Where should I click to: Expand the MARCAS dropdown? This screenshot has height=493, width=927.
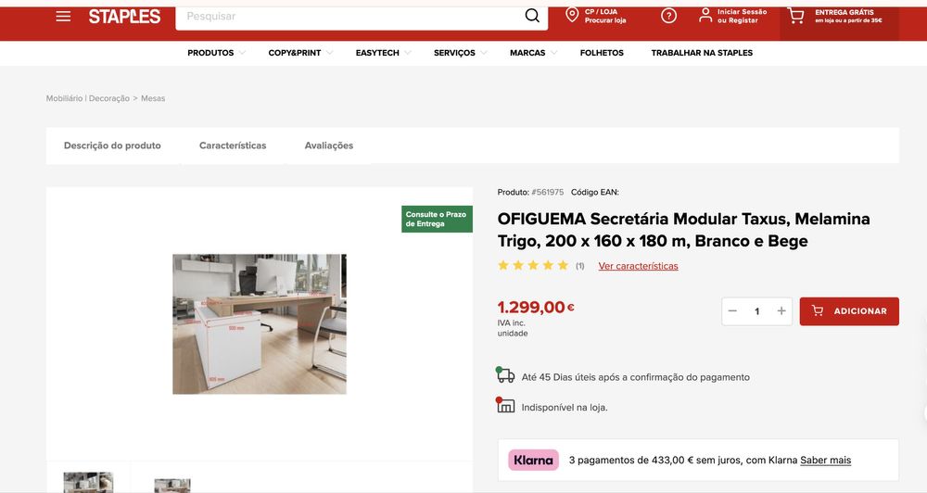click(533, 53)
